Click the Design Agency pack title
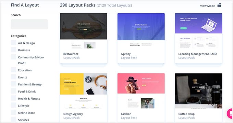233x123 pixels. (x=73, y=114)
